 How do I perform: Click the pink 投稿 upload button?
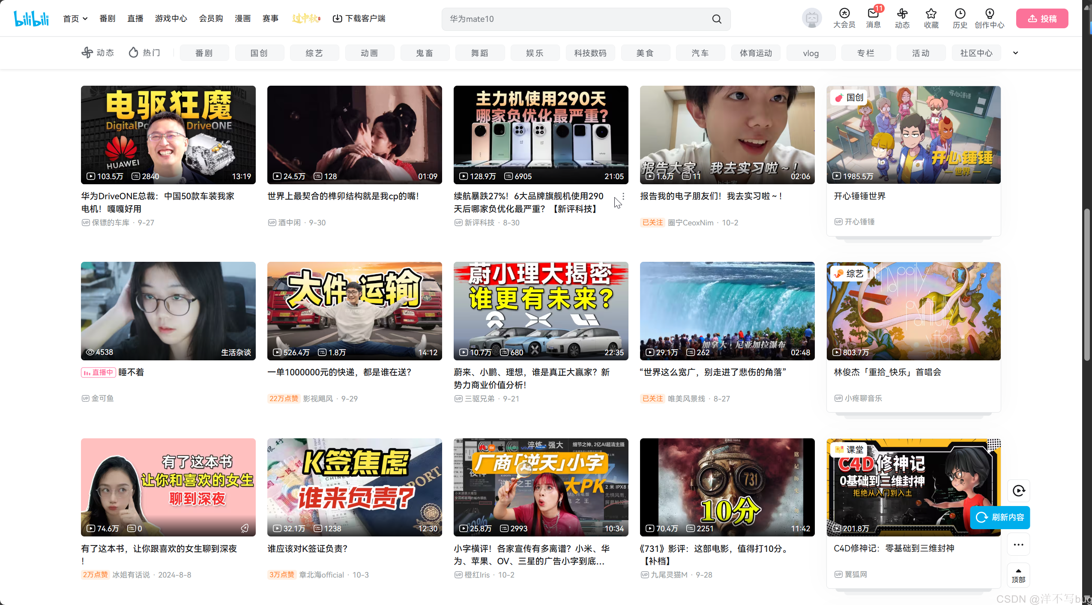pyautogui.click(x=1042, y=18)
